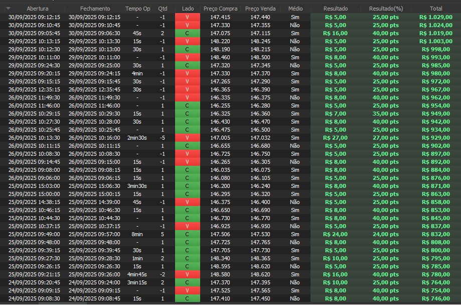Click the Qtd column header
Image resolution: width=461 pixels, height=305 pixels.
pyautogui.click(x=163, y=9)
